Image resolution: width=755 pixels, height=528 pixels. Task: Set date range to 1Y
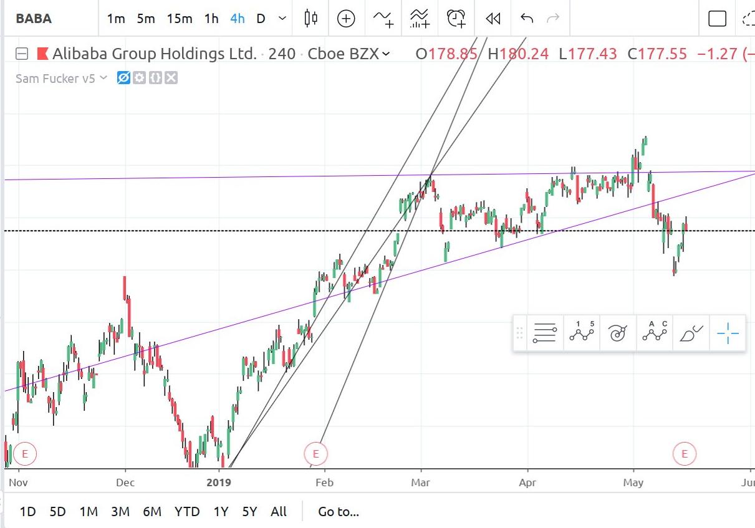point(221,512)
